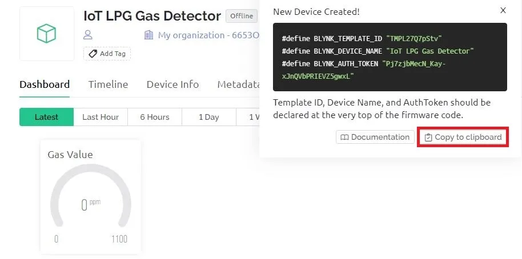
Task: Switch to the Timeline tab
Action: coord(108,84)
